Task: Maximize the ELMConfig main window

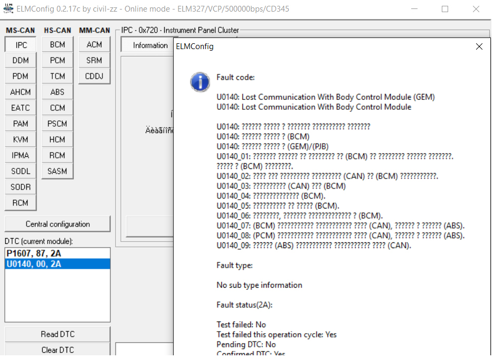Action: coord(444,9)
